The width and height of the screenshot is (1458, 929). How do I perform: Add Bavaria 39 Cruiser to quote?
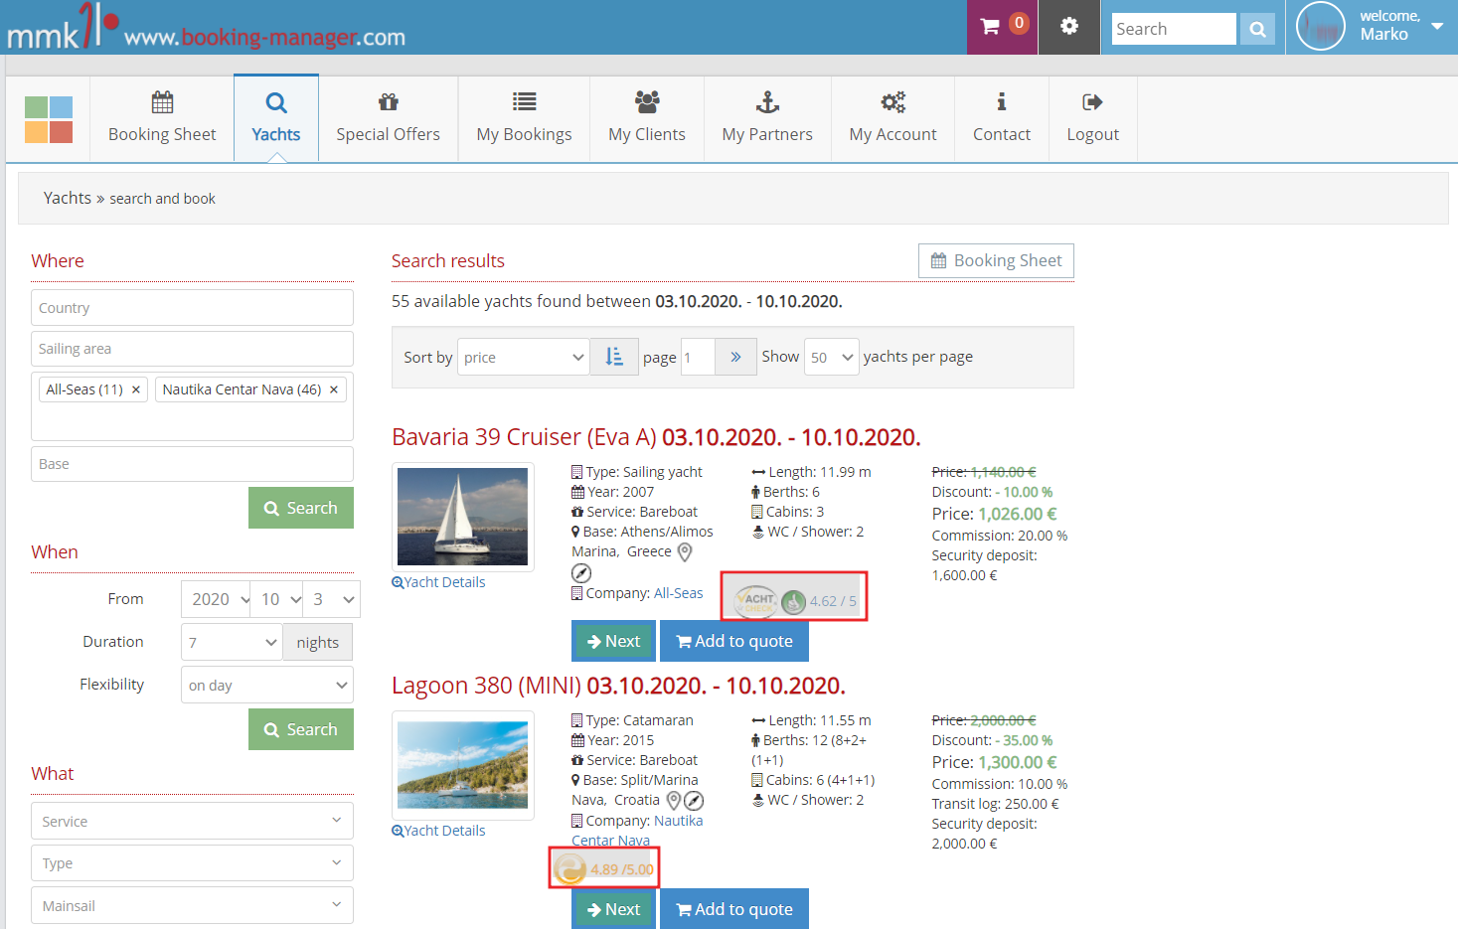[x=734, y=641]
